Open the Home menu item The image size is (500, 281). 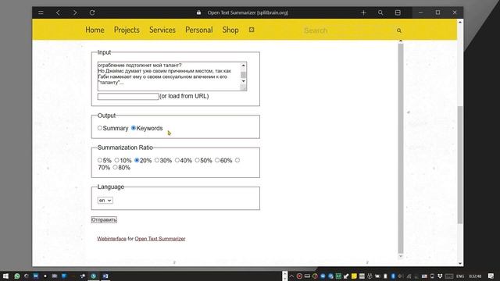point(95,30)
